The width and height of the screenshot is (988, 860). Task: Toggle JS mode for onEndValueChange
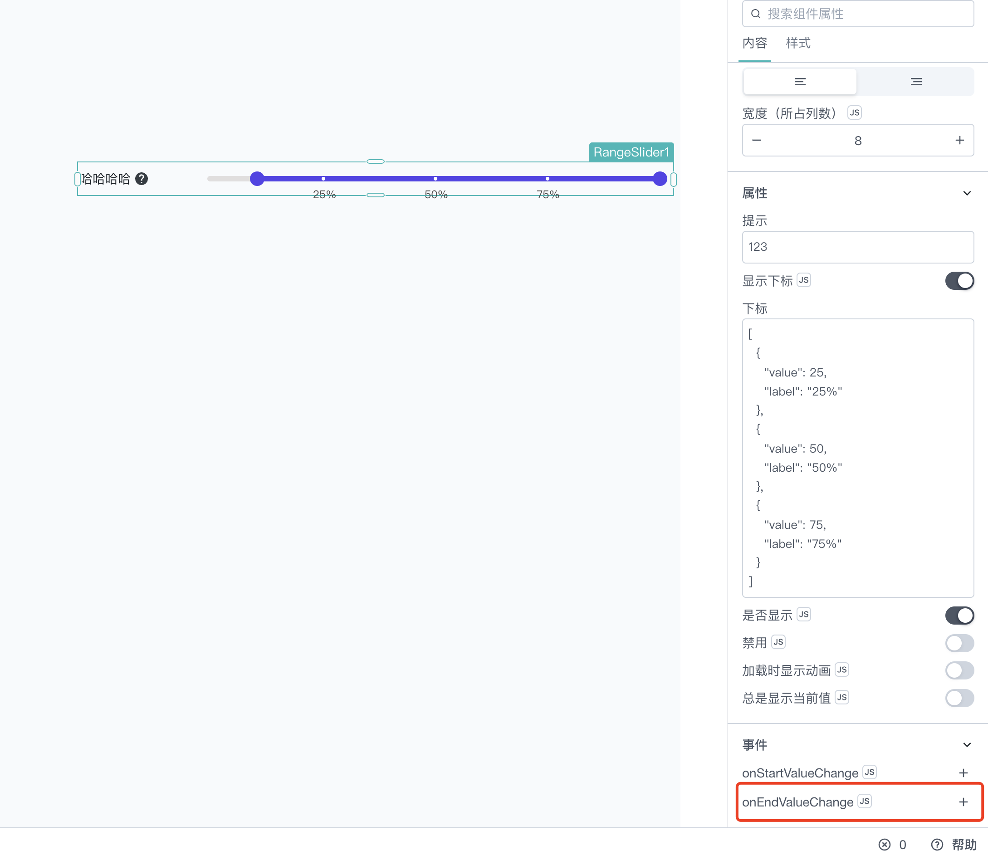pos(865,801)
